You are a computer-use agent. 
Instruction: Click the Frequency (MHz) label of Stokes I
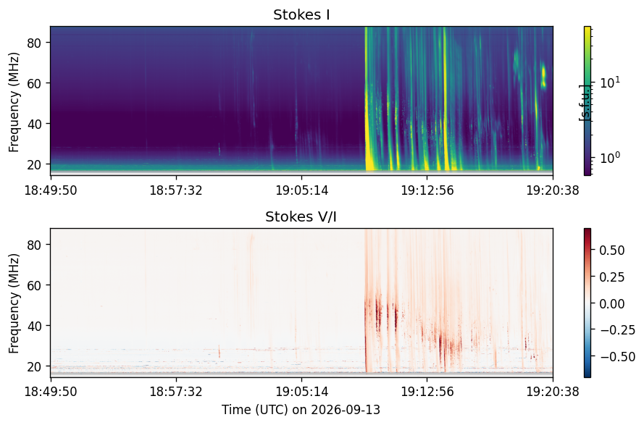[14, 102]
